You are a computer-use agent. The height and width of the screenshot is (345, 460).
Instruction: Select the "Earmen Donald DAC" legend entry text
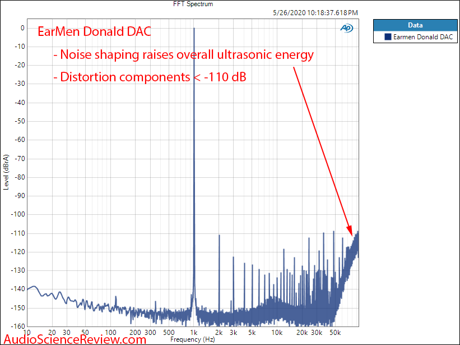(423, 37)
